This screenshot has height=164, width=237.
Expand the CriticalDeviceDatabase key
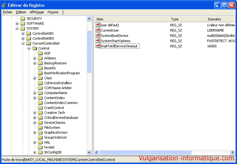point(35,118)
